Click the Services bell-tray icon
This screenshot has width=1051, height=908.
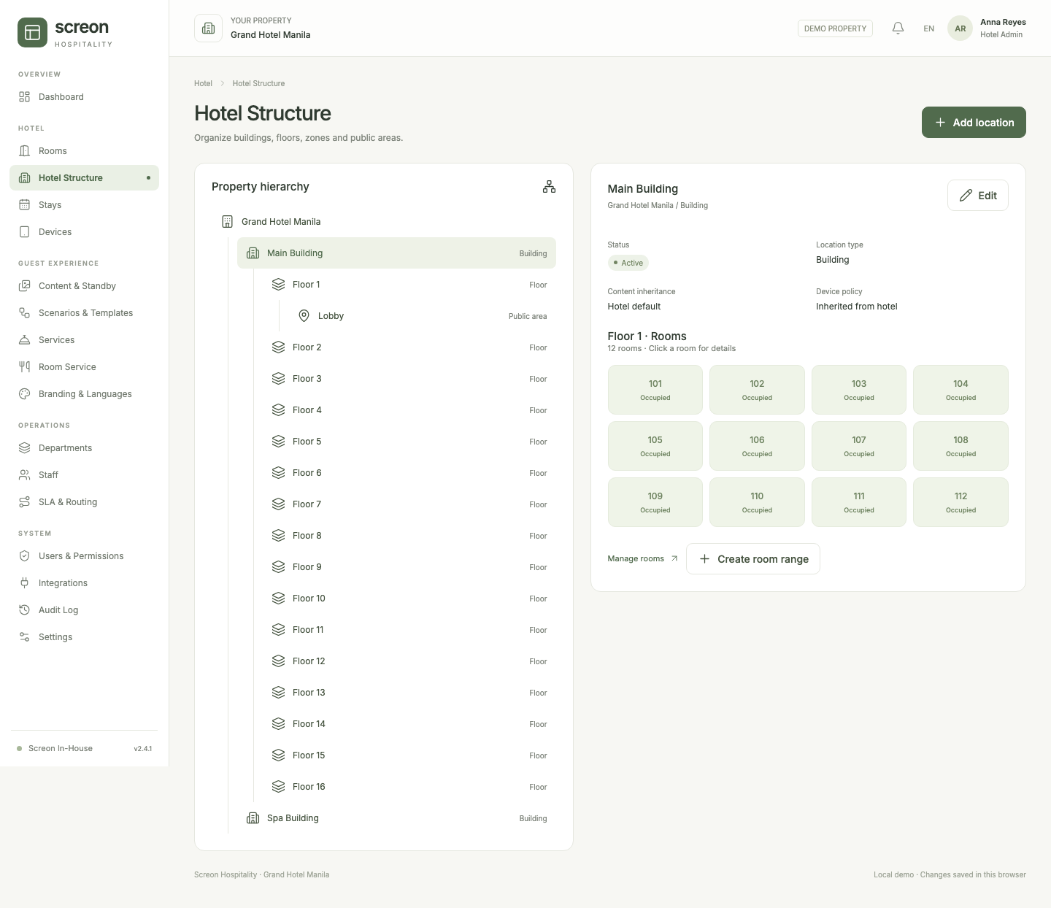tap(25, 340)
